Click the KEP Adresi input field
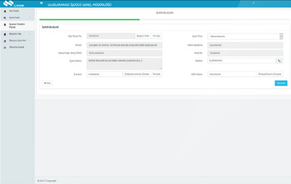The height and width of the screenshot is (184, 291). click(x=232, y=74)
